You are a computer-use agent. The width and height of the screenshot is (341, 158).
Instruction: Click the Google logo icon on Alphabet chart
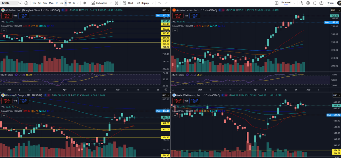[x=3, y=10]
